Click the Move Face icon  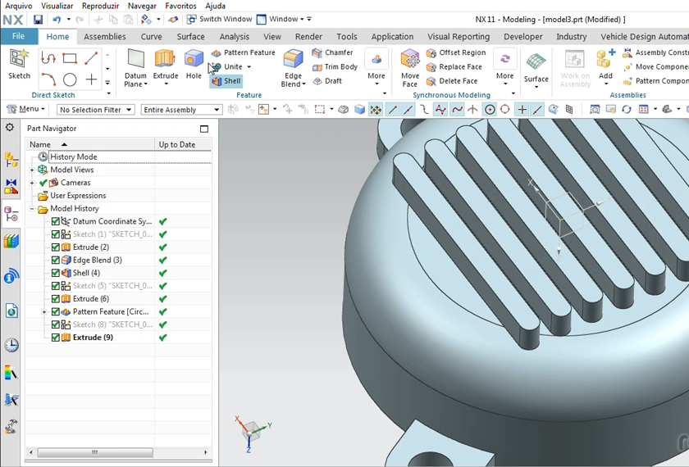410,61
